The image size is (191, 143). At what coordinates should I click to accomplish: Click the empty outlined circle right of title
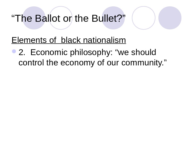144,18
